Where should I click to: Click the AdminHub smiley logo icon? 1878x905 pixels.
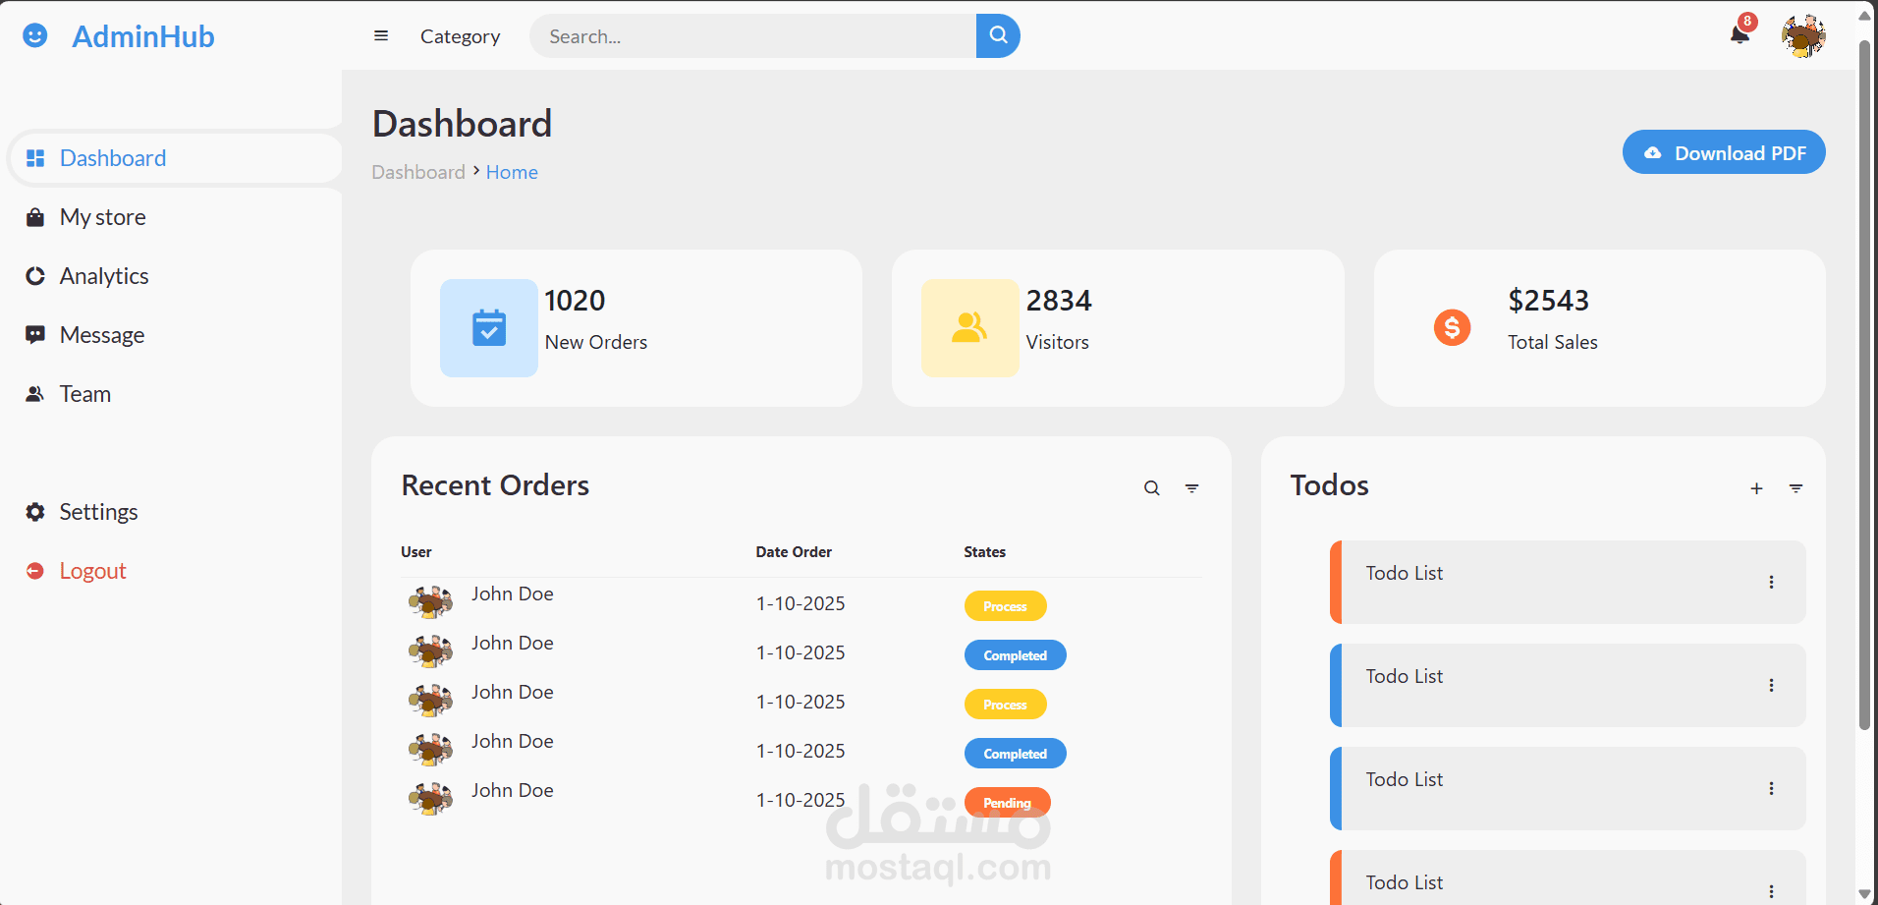point(35,36)
